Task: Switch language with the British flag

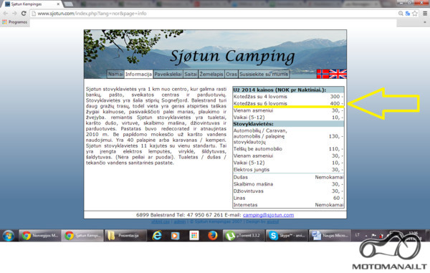Action: tap(338, 74)
